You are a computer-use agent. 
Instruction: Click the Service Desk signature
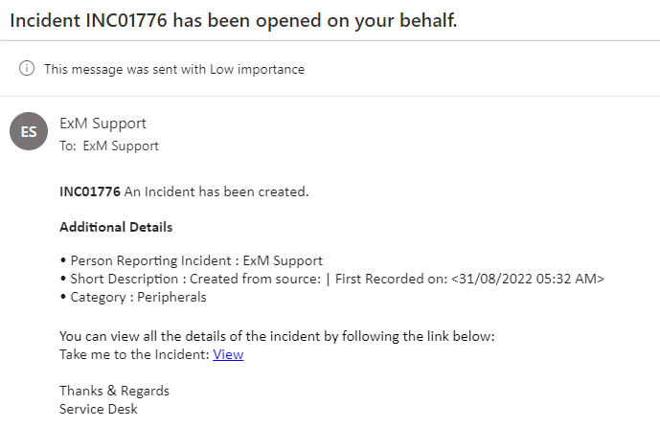point(99,409)
